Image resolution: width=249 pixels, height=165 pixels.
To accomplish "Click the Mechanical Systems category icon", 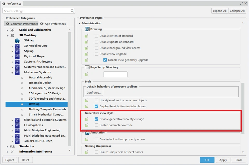I will (17, 72).
